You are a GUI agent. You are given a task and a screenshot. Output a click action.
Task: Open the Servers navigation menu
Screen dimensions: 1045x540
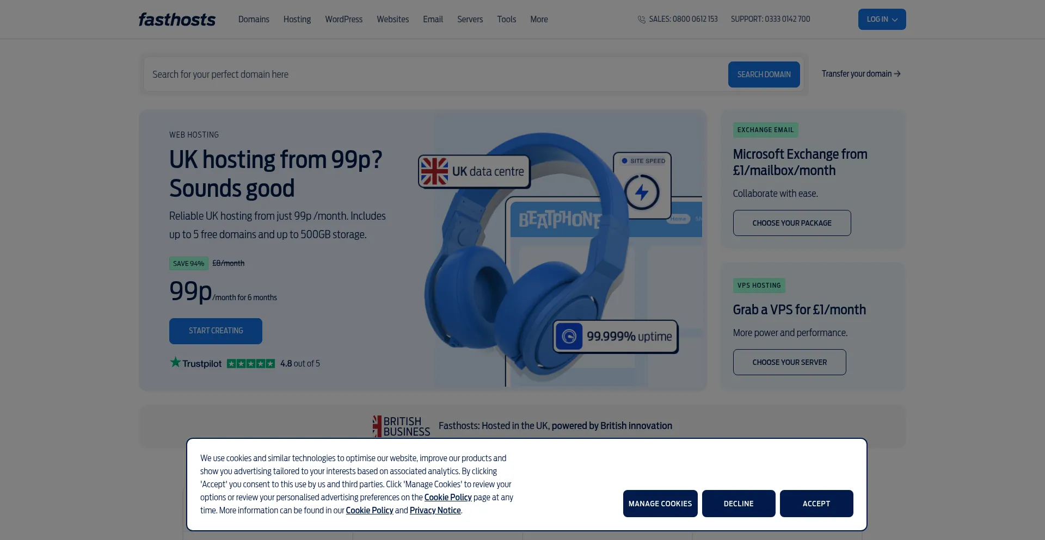pos(470,20)
